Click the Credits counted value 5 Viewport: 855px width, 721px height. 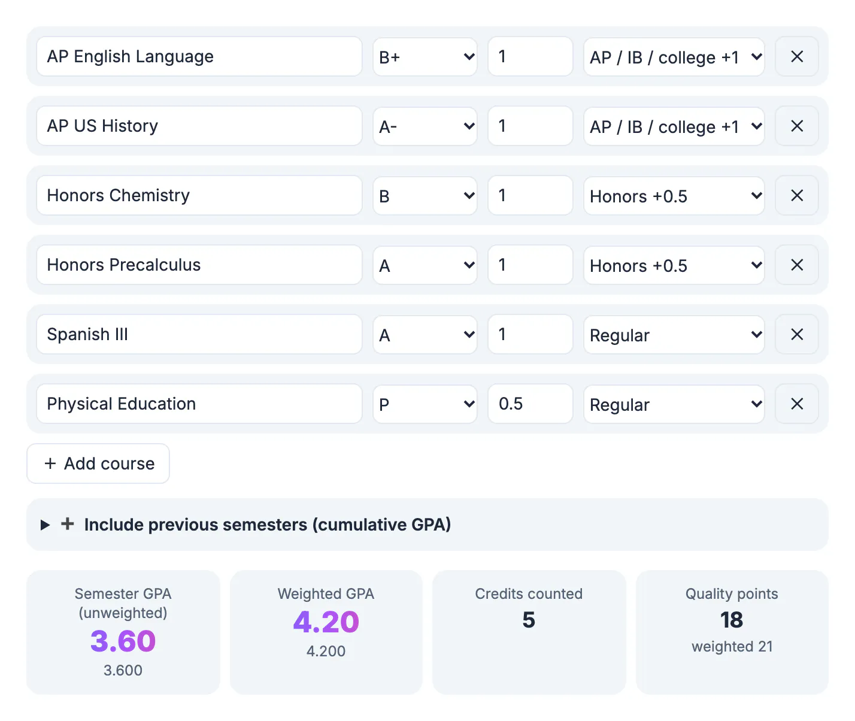click(x=529, y=620)
